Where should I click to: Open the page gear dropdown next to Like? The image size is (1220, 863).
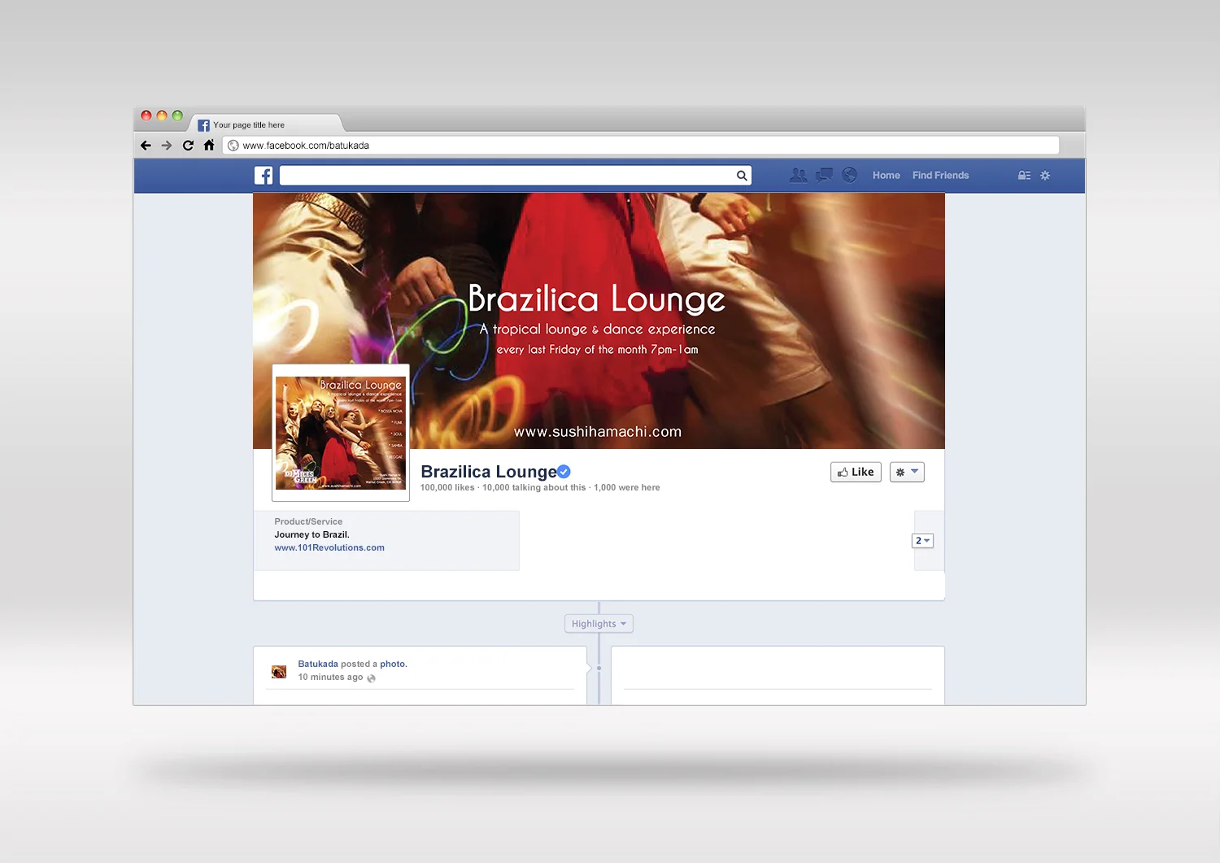907,472
